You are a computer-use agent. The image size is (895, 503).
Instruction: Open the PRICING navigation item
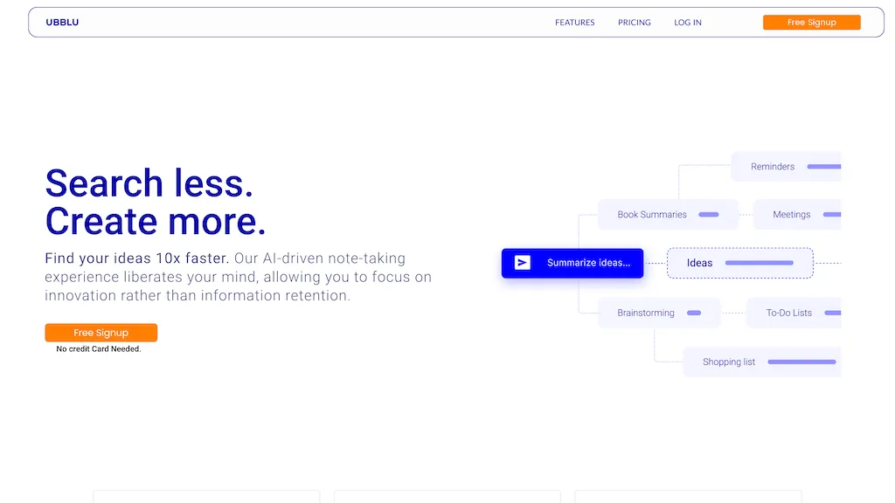click(x=634, y=22)
